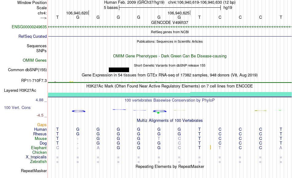Click the H3K27Ac Mark ENCODE track title
Screen dimensions: 292x178
pyautogui.click(x=170, y=86)
